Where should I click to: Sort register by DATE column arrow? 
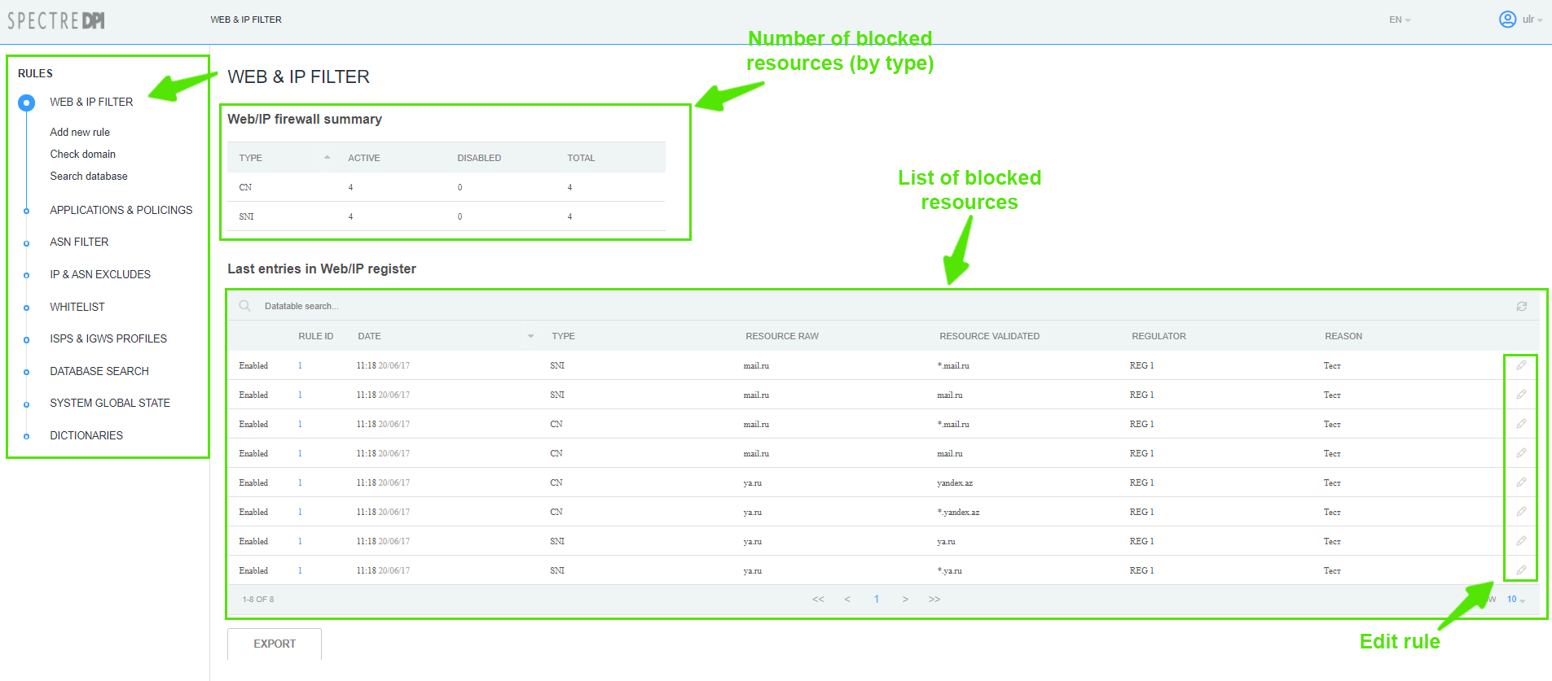tap(530, 336)
